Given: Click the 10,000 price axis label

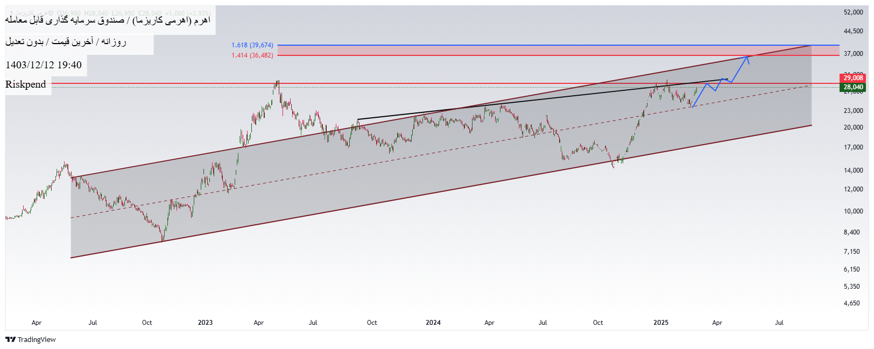Looking at the screenshot, I should pos(853,211).
